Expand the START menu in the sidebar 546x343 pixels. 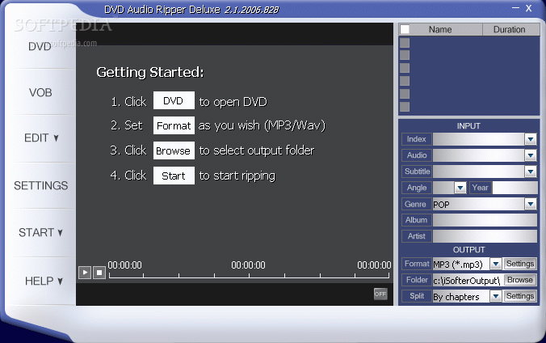40,233
